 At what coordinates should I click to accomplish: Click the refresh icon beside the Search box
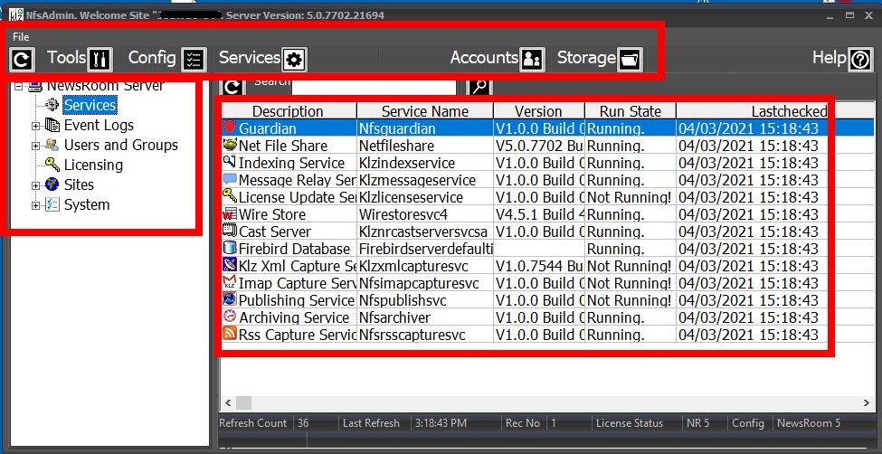[x=232, y=87]
